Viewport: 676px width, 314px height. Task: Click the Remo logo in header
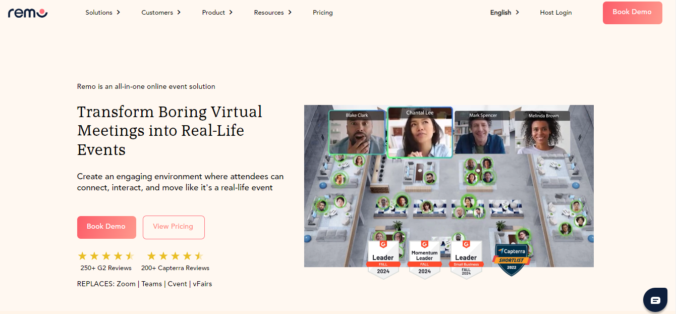click(28, 13)
